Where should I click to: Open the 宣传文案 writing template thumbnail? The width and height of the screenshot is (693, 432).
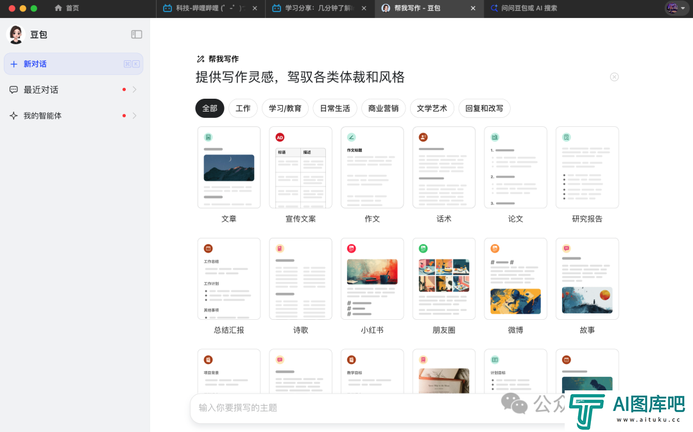300,167
